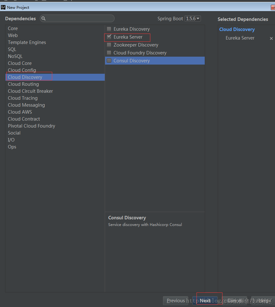Click the Eureka Discovery label

point(132,29)
